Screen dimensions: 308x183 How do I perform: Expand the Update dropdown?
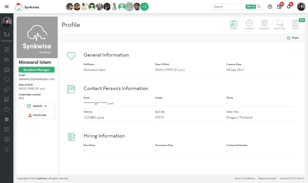coord(37,106)
